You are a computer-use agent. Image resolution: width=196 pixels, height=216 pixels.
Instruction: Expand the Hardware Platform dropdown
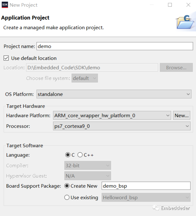pyautogui.click(x=112, y=115)
